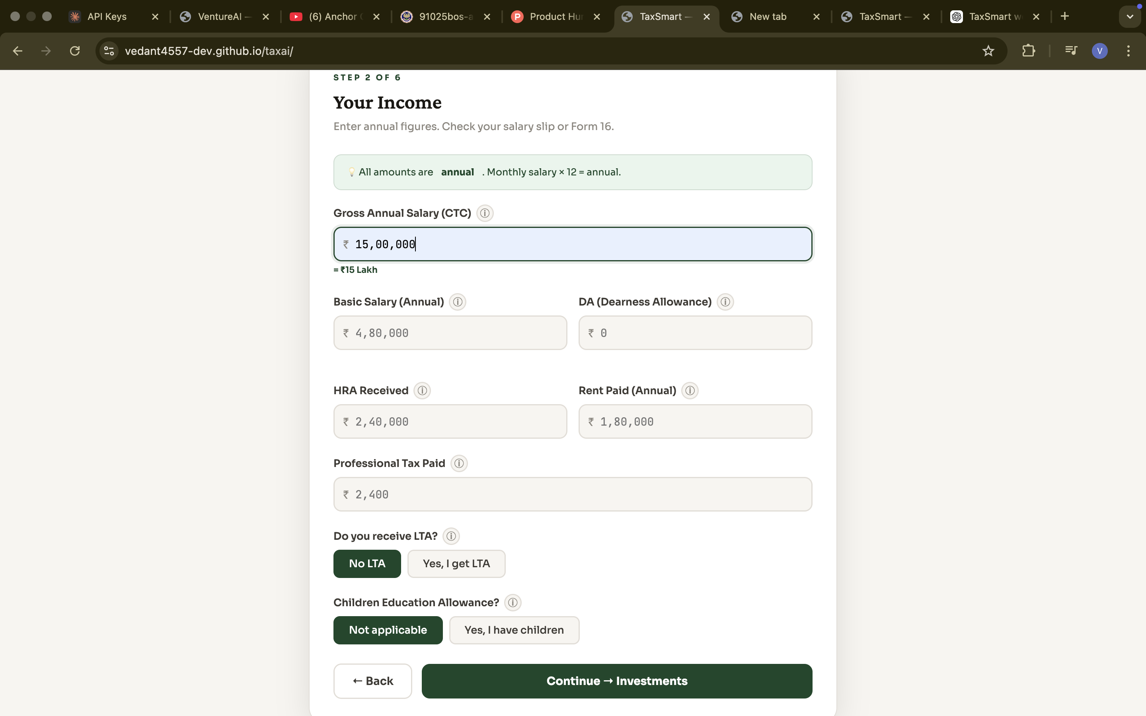Viewport: 1146px width, 716px height.
Task: Click Continue to Investments button
Action: pyautogui.click(x=616, y=681)
